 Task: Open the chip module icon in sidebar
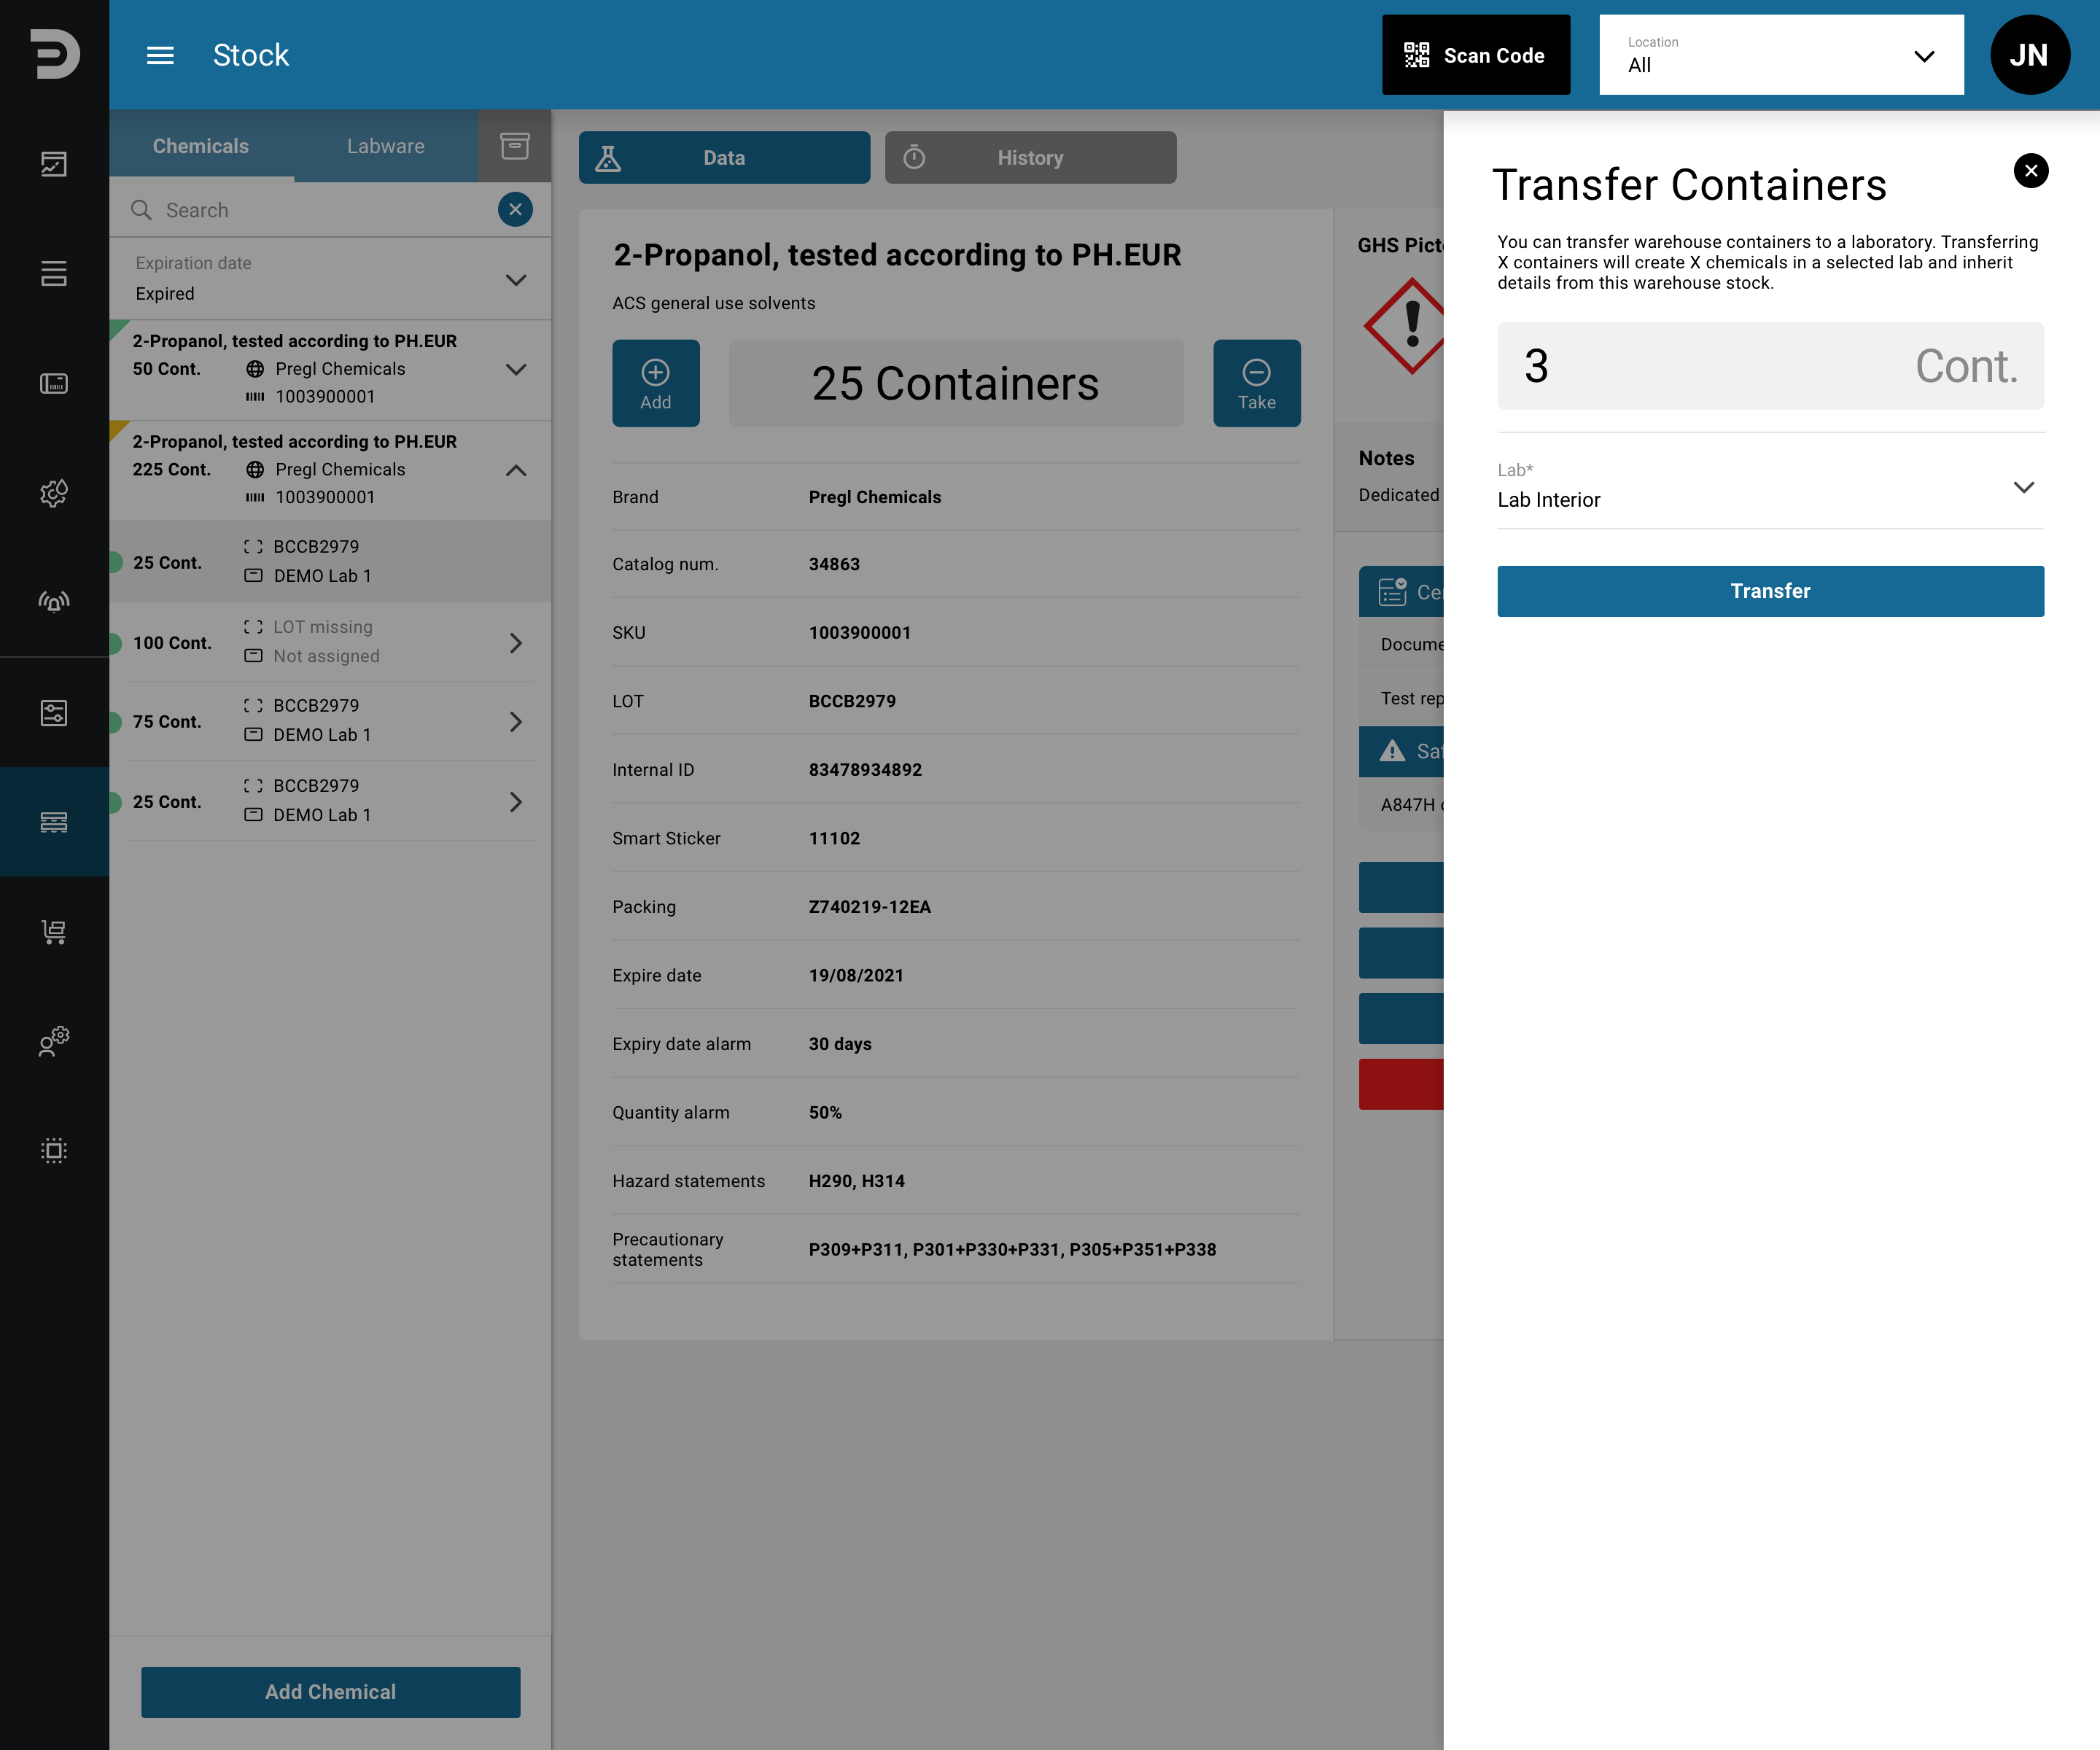[54, 1150]
